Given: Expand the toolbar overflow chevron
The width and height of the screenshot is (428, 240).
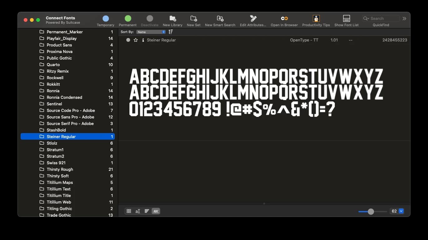Looking at the screenshot, I should point(404,19).
